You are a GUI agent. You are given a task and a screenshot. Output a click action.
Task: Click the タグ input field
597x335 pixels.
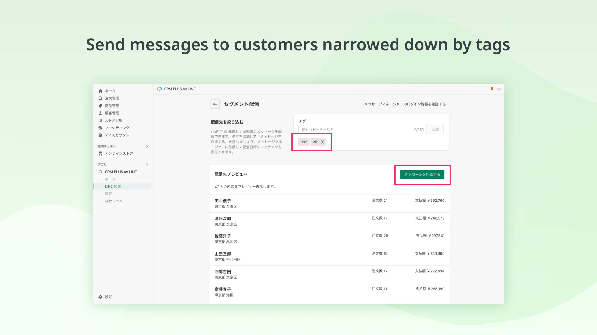362,130
